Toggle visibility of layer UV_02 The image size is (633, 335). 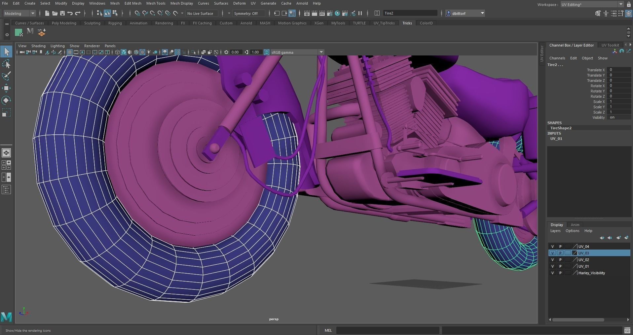552,260
